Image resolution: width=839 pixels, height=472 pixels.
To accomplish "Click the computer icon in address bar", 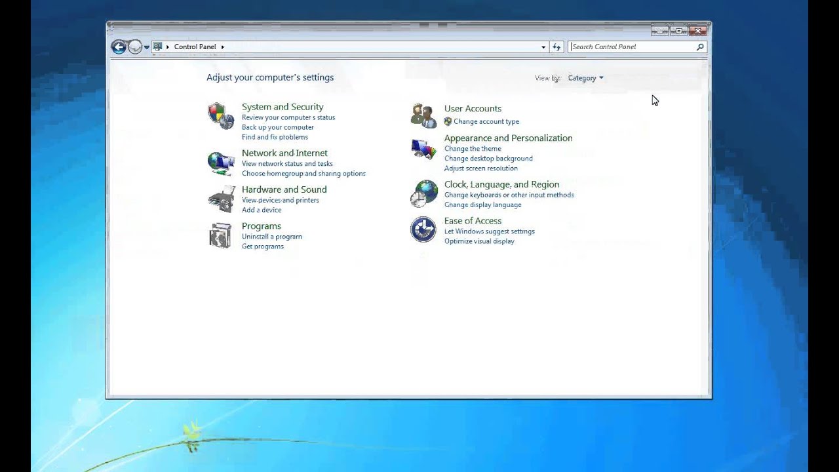I will pos(157,47).
